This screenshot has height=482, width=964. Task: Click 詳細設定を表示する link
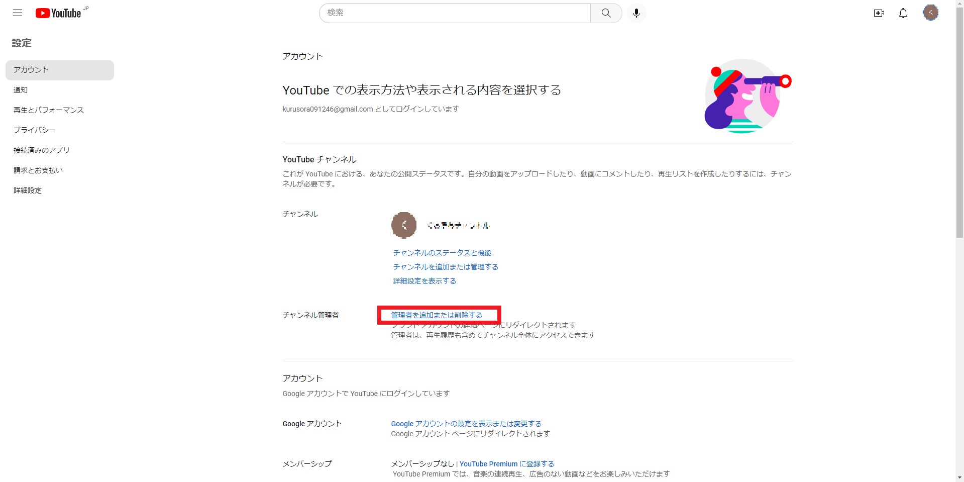(x=424, y=281)
